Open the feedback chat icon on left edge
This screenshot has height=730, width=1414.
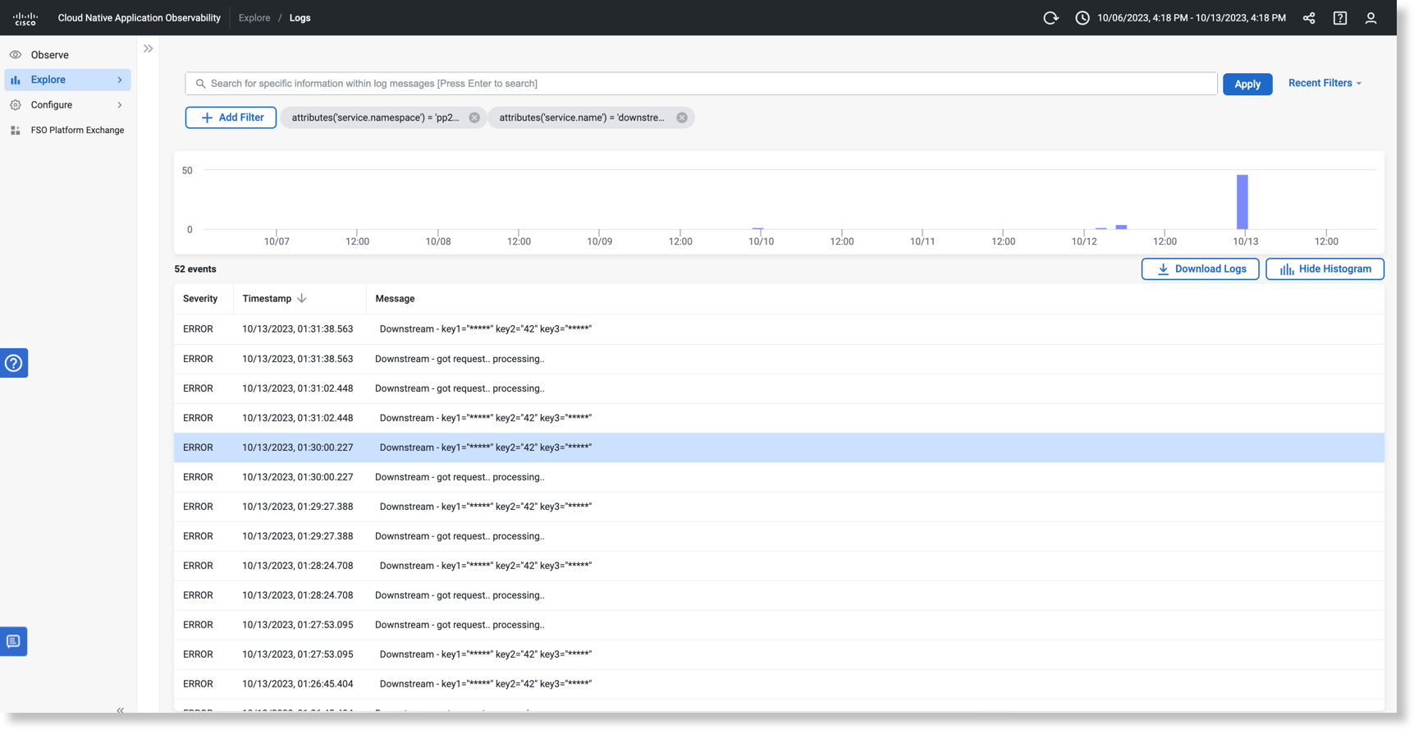coord(14,641)
